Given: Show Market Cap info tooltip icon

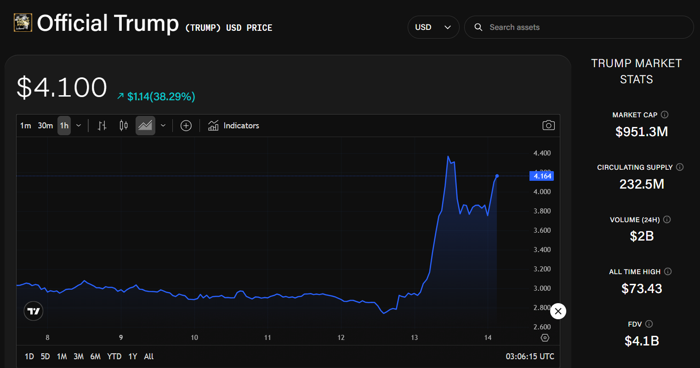Looking at the screenshot, I should [x=665, y=115].
